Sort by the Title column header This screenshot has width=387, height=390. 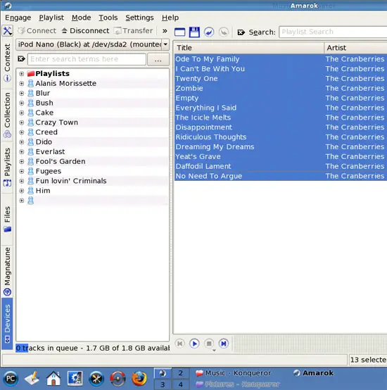coord(249,48)
